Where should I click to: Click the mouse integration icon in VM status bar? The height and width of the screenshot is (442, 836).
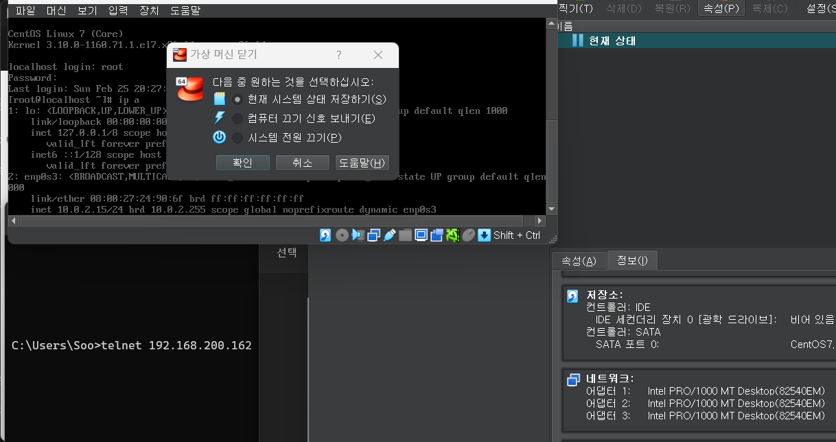(x=468, y=235)
